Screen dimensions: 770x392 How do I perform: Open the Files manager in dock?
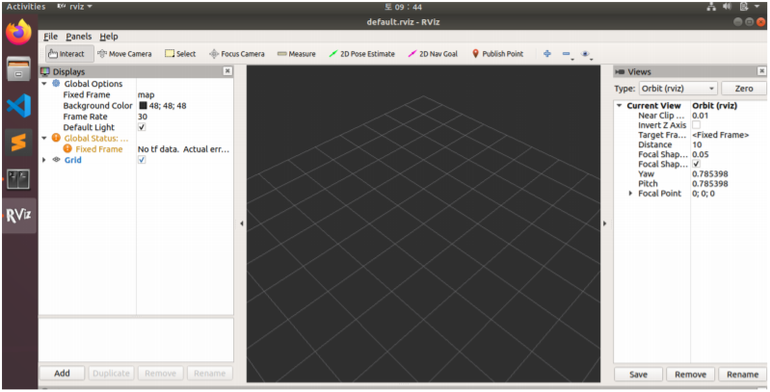click(19, 69)
